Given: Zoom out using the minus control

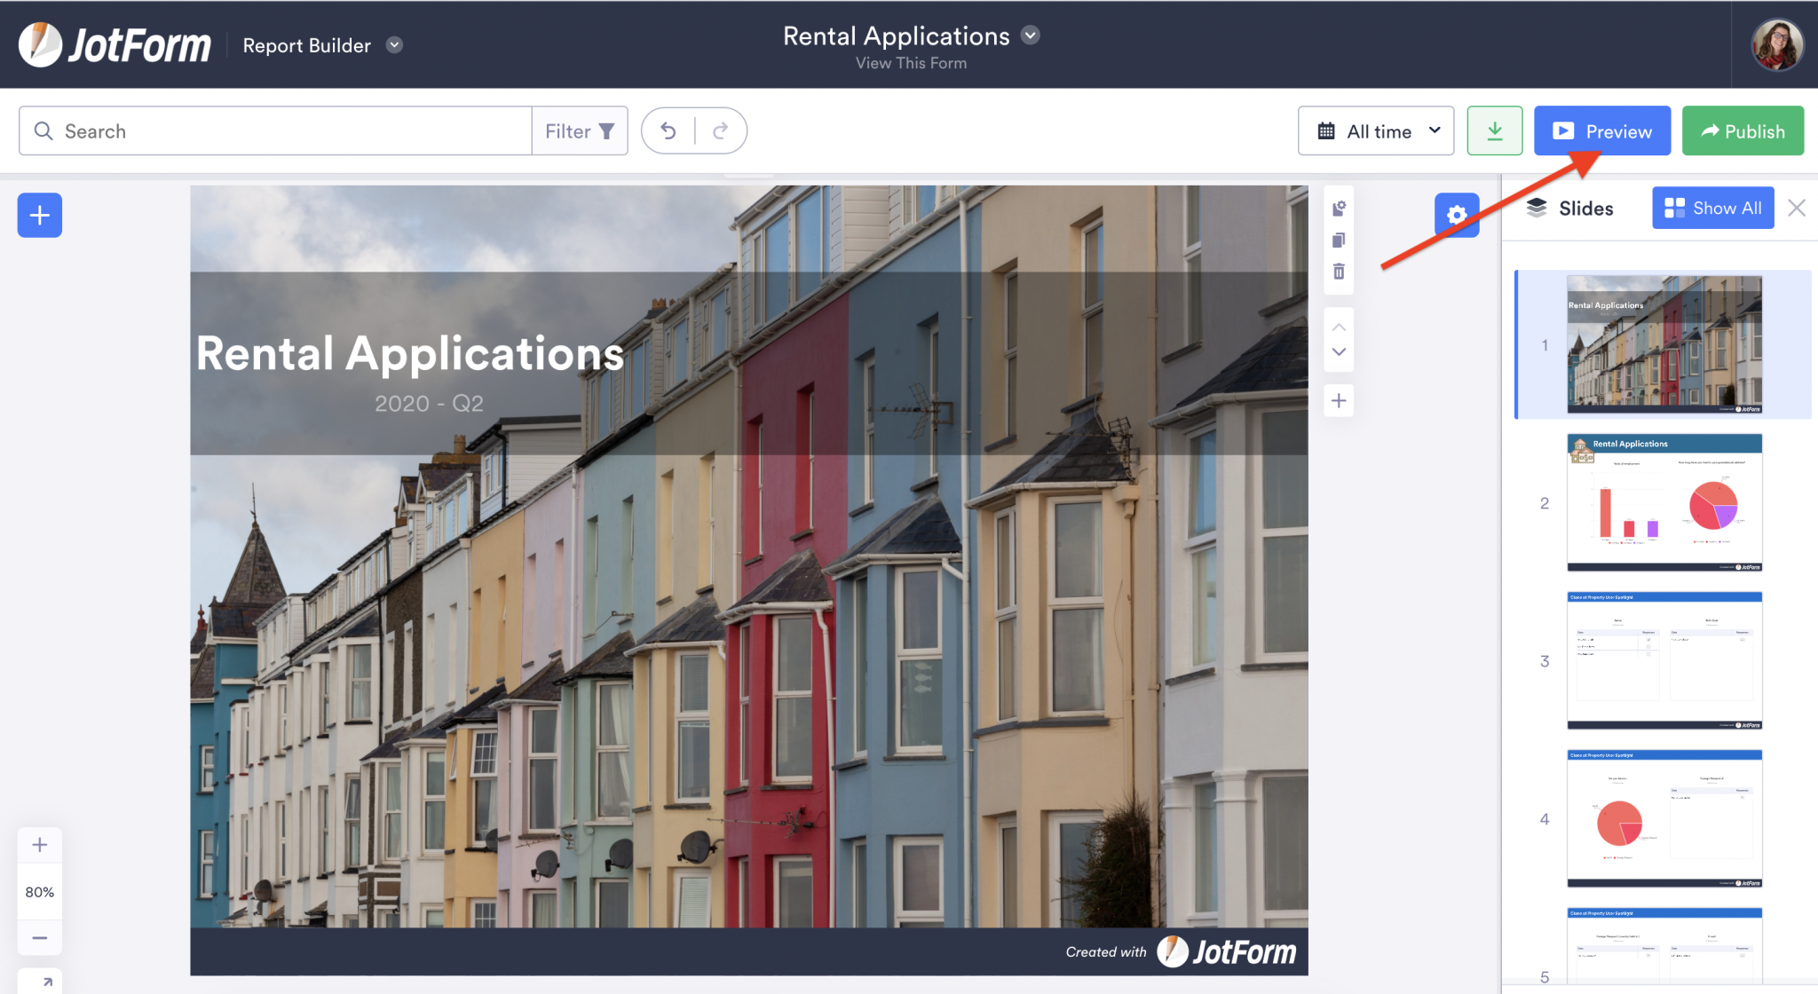Looking at the screenshot, I should [39, 937].
